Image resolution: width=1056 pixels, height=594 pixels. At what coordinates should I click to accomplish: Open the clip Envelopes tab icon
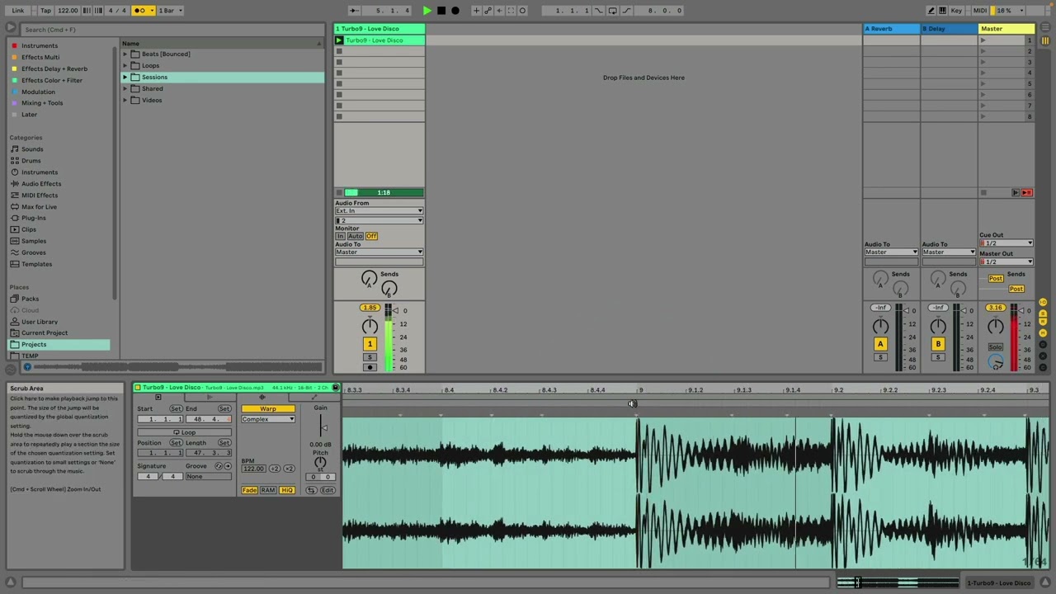[x=314, y=398]
